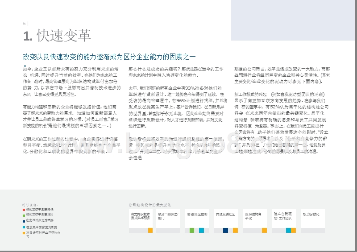Click the card text 建立自我驱动工作团队

[283, 216]
